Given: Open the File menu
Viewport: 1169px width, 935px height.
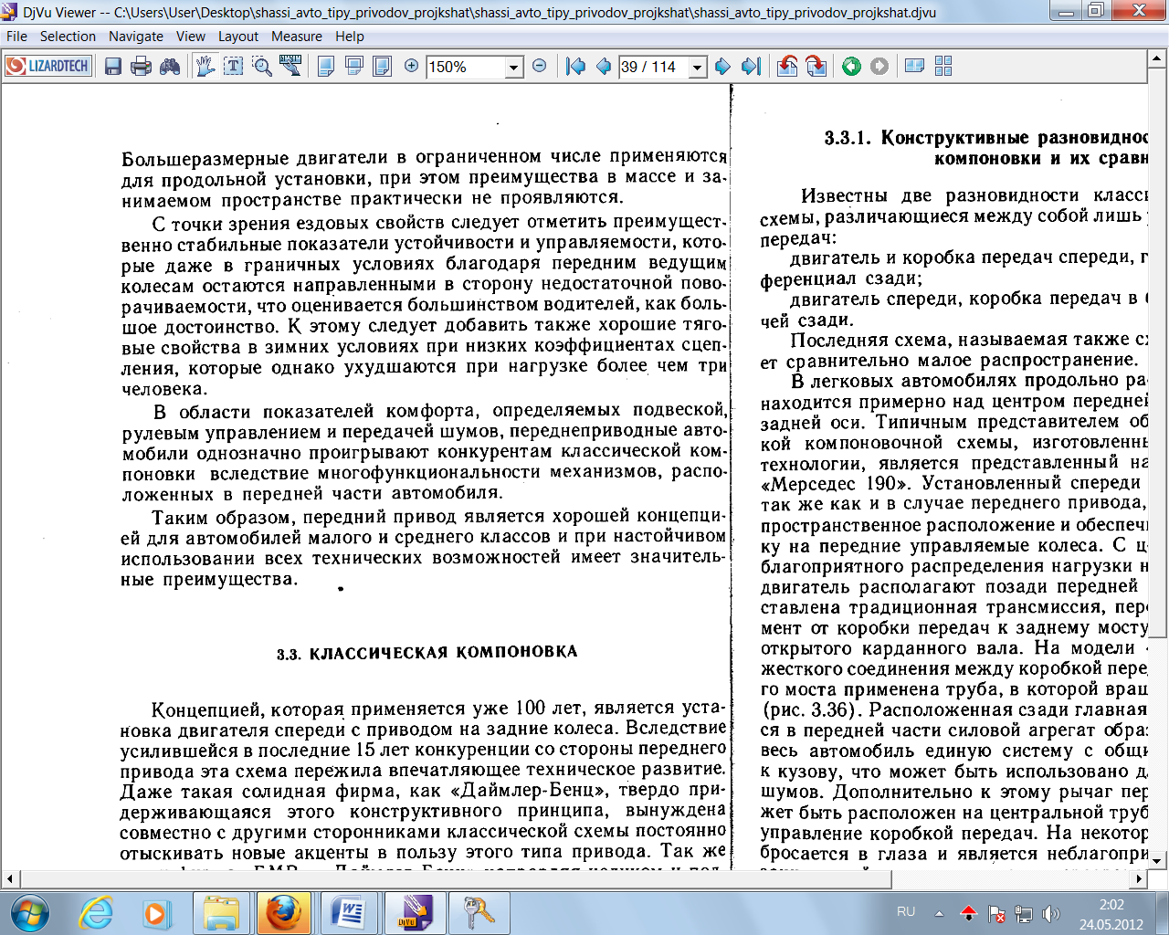Looking at the screenshot, I should click(16, 37).
